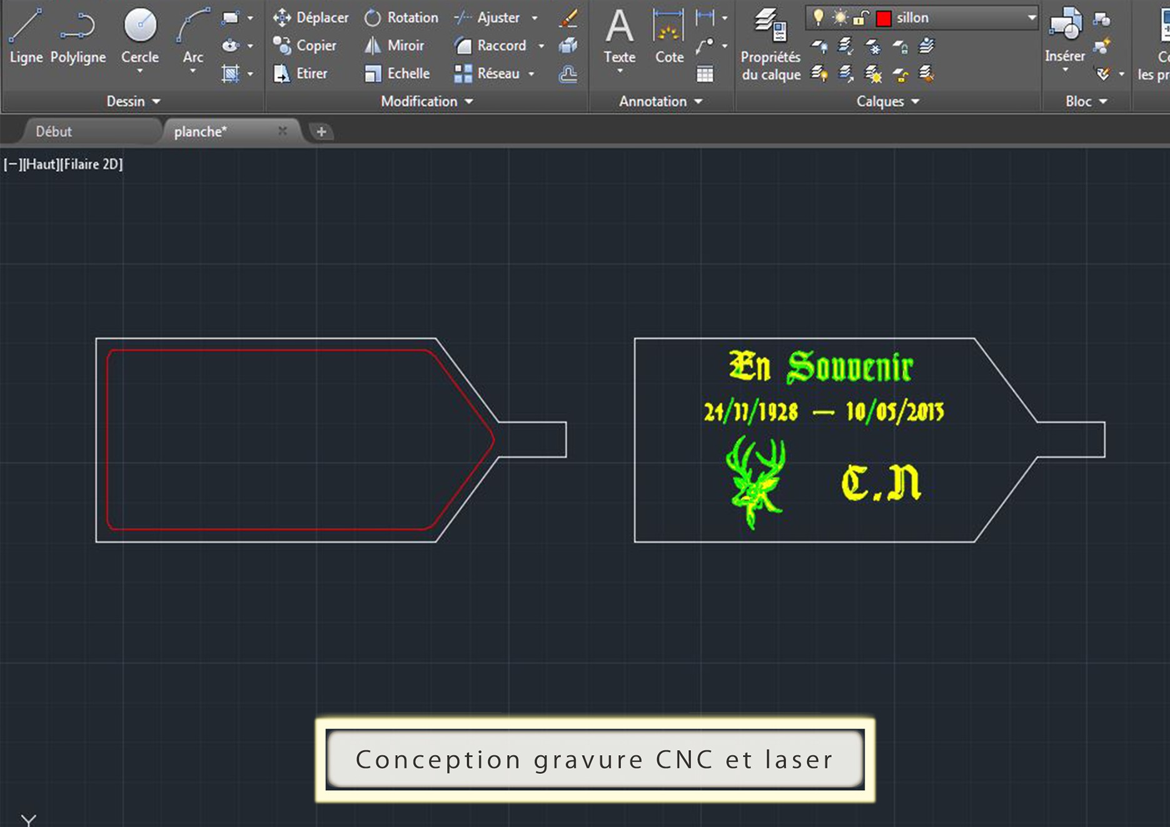
Task: Open Propriétés du calque manager
Action: point(770,44)
